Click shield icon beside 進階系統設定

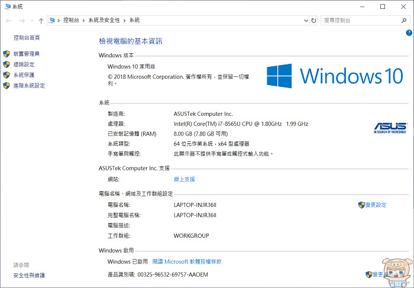tap(7, 86)
